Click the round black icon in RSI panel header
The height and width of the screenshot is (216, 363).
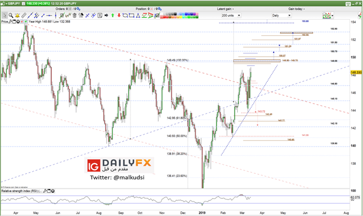tap(53, 191)
